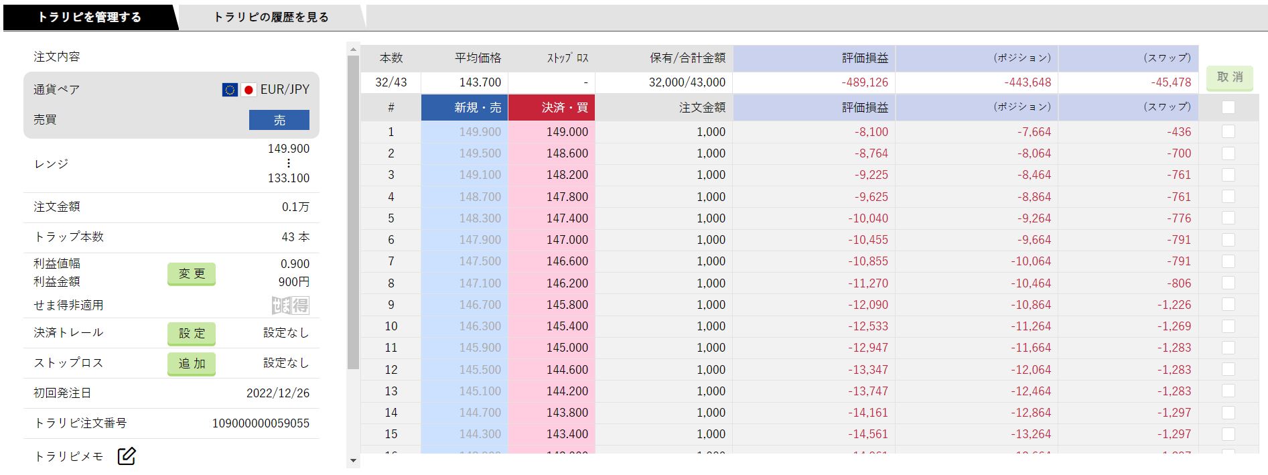Screen dimensions: 1268x475
Task: Click the 注文金額 column header in table
Action: pos(664,107)
